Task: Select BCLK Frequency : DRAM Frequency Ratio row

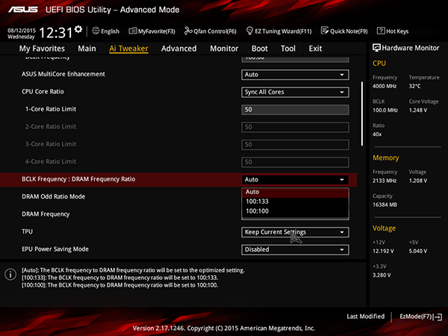Action: point(178,180)
